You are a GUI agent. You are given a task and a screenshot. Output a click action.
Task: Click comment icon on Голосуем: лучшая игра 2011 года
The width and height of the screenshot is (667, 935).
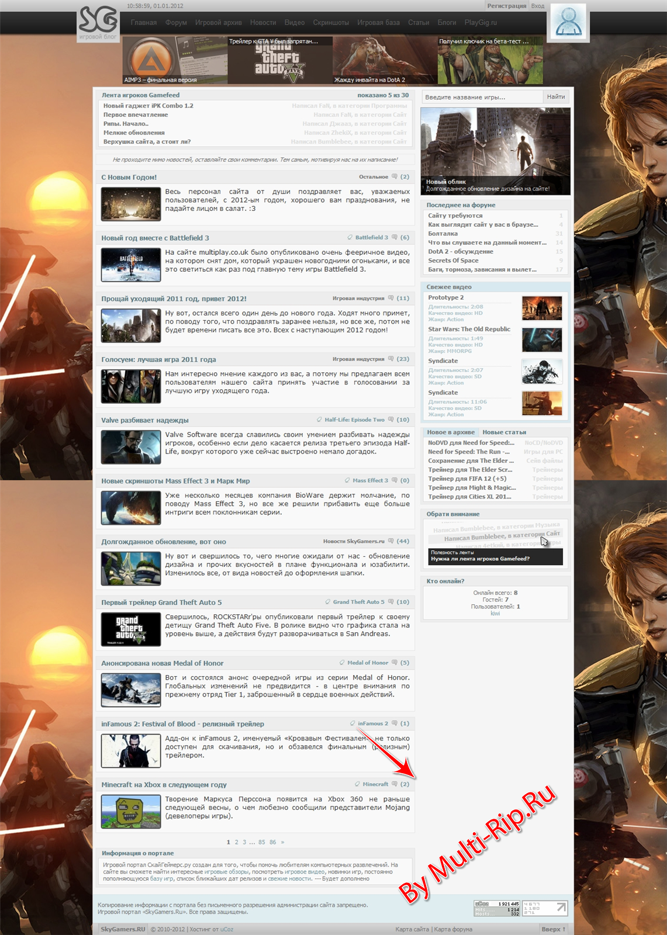[x=391, y=359]
